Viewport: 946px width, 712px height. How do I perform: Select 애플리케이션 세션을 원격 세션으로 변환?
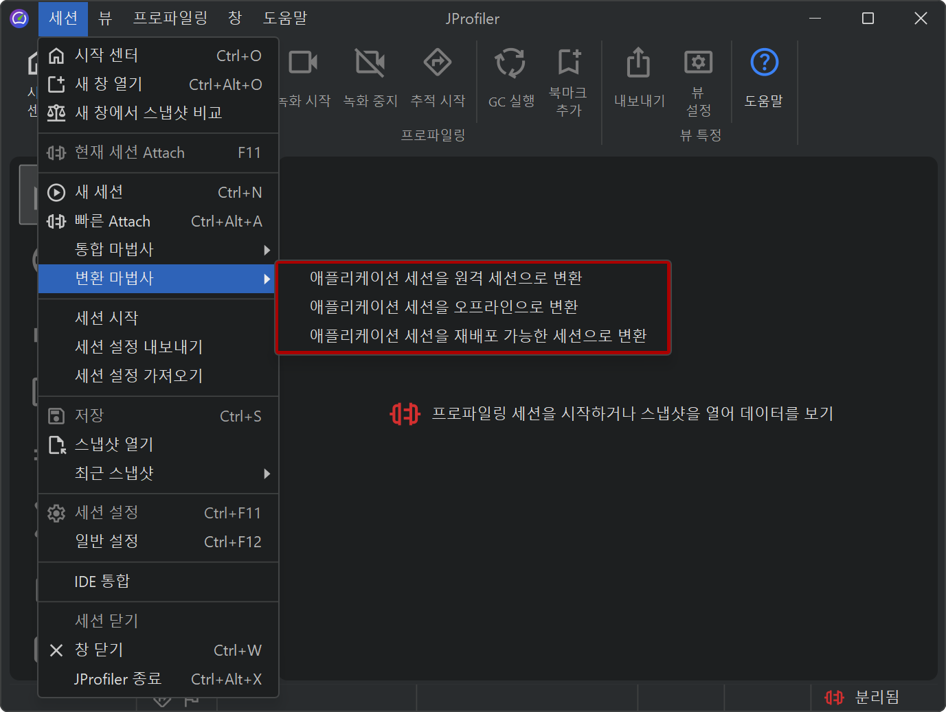(446, 278)
